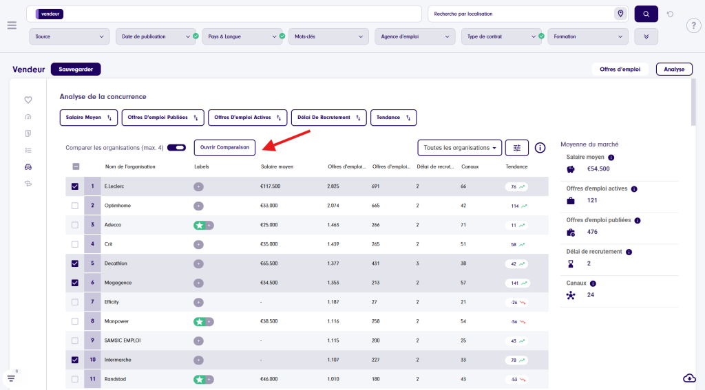This screenshot has height=390, width=705.
Task: Open the hamburger menu icon
Action: click(12, 25)
